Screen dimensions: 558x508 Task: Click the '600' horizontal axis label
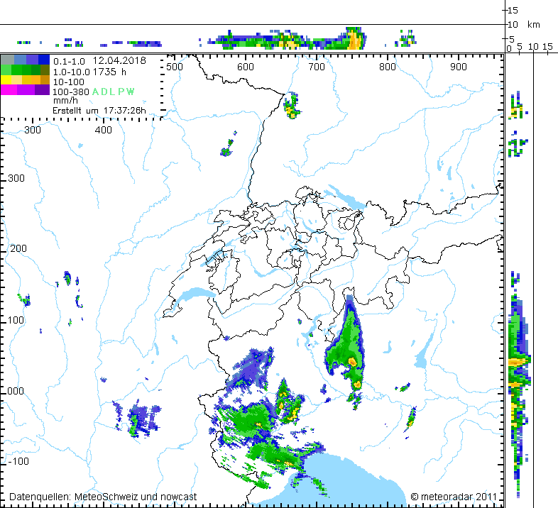click(246, 67)
